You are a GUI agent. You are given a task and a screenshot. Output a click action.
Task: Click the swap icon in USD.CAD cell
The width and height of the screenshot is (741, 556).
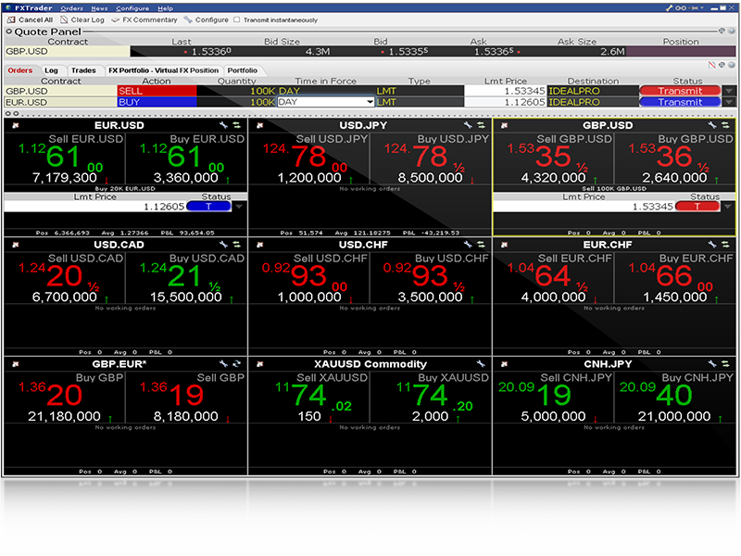tap(236, 245)
